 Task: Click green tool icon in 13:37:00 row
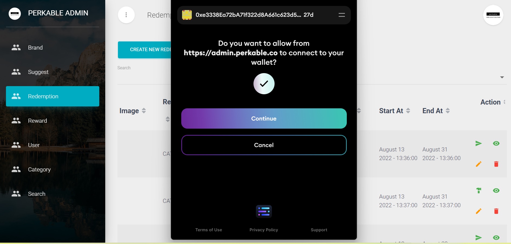479,191
